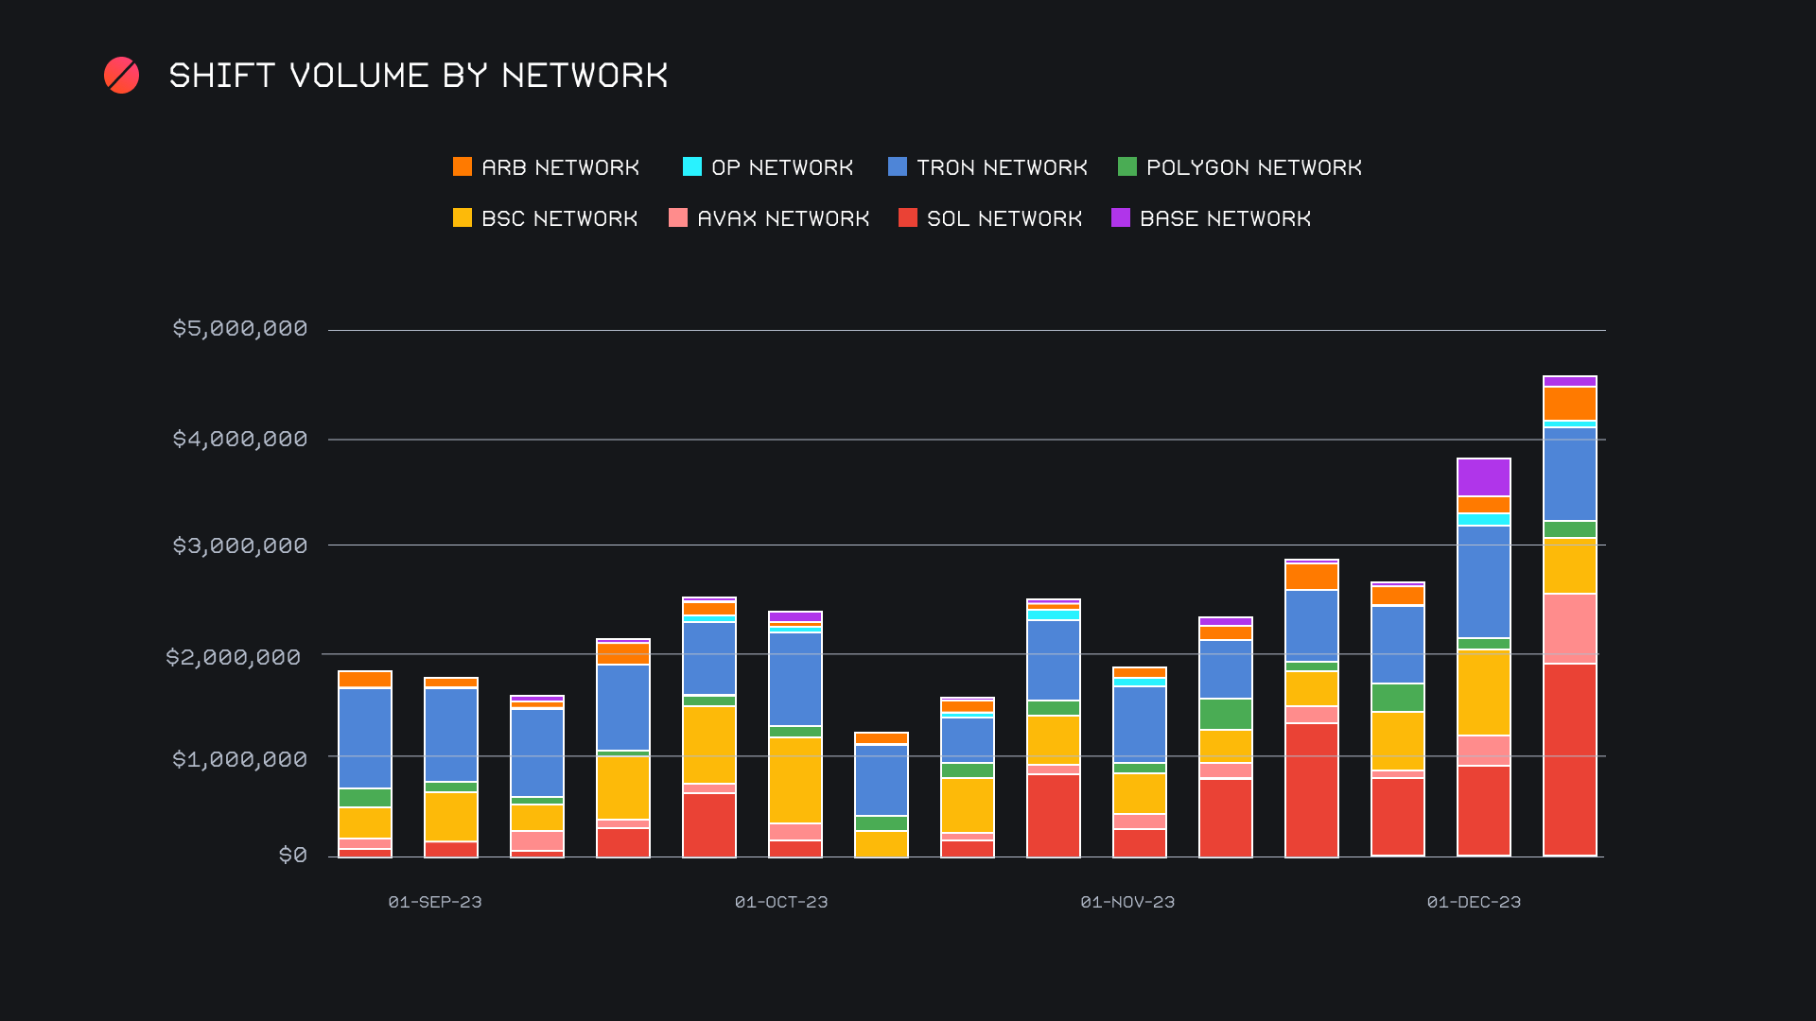Click the pink AVAX Network legend swatch

(x=677, y=218)
